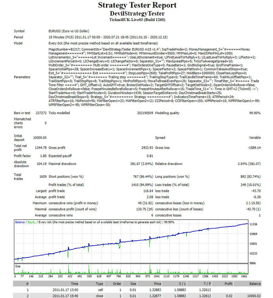
Task: Click the Balance legend label in chart
Action: click(x=20, y=222)
